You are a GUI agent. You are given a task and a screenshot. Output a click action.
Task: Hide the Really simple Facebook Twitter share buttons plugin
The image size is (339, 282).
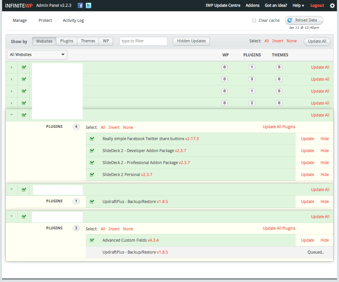click(324, 138)
